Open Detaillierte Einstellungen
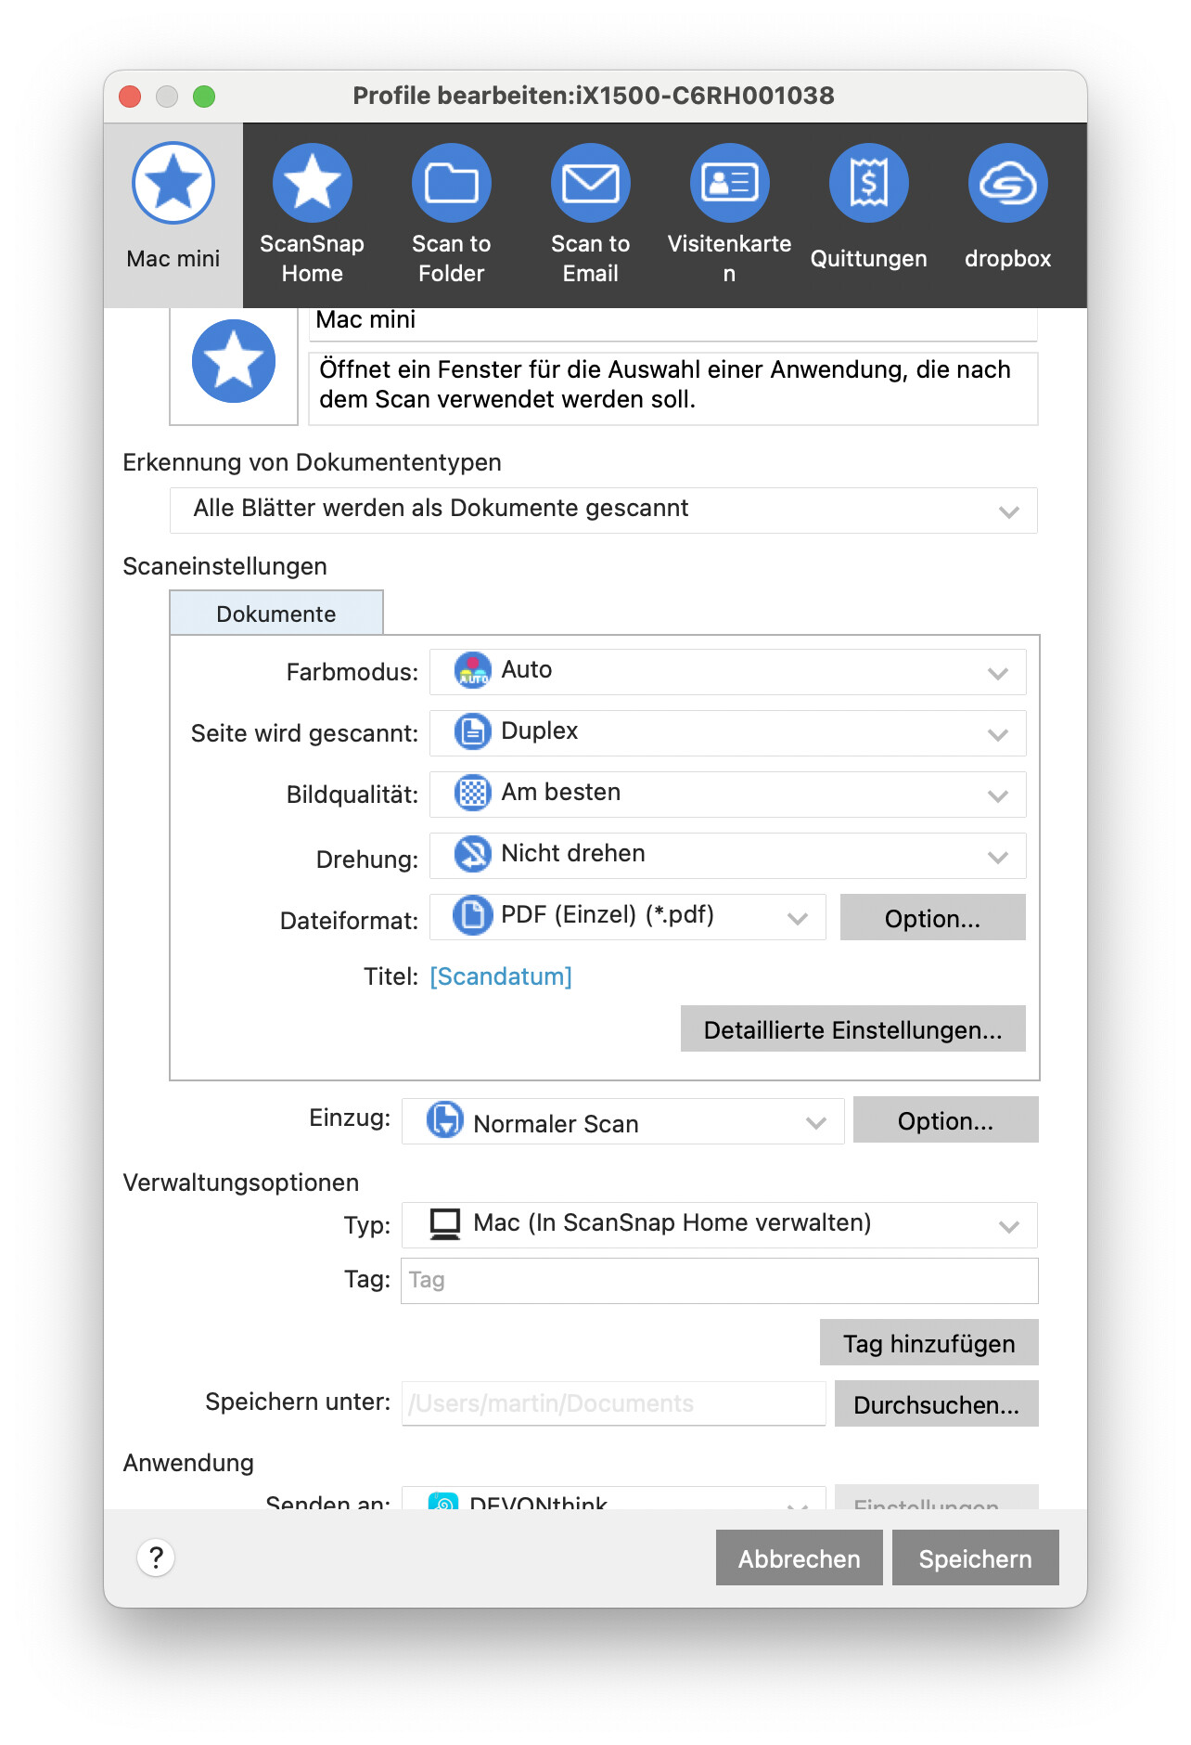The height and width of the screenshot is (1745, 1191). pyautogui.click(x=852, y=1029)
